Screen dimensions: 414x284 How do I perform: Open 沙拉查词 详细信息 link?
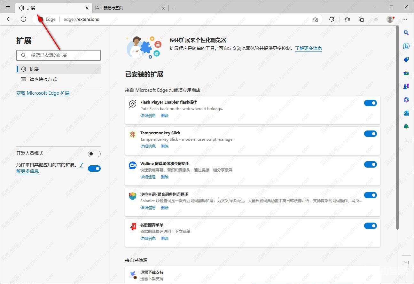(148, 208)
